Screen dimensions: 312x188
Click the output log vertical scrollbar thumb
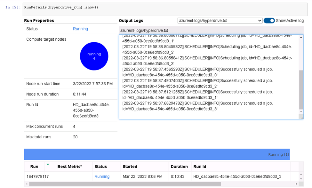(x=301, y=90)
